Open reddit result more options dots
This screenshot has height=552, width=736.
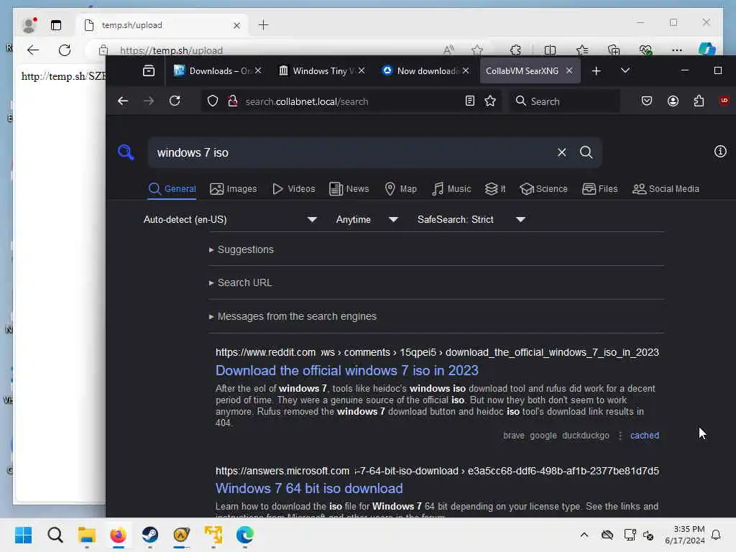620,436
